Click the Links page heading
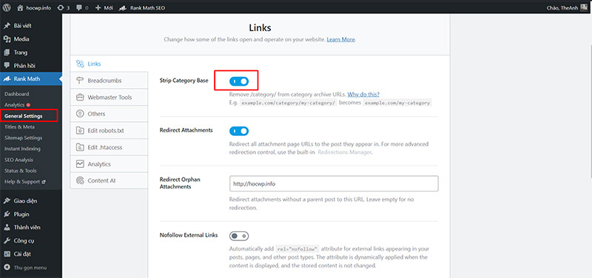592x278 pixels. pos(260,27)
